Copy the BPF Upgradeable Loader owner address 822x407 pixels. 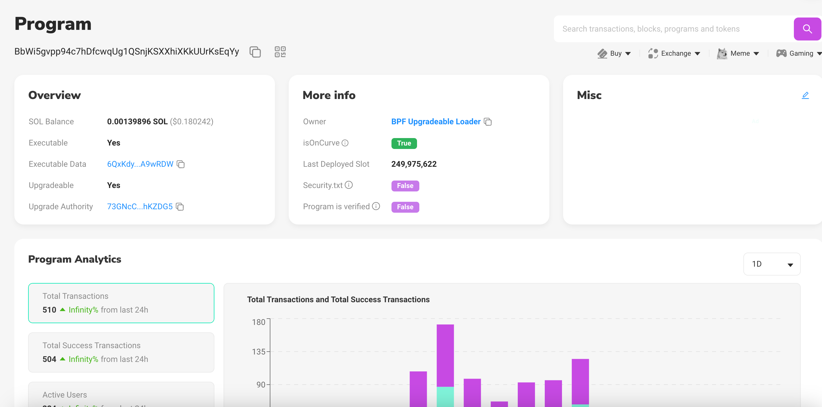coord(488,122)
